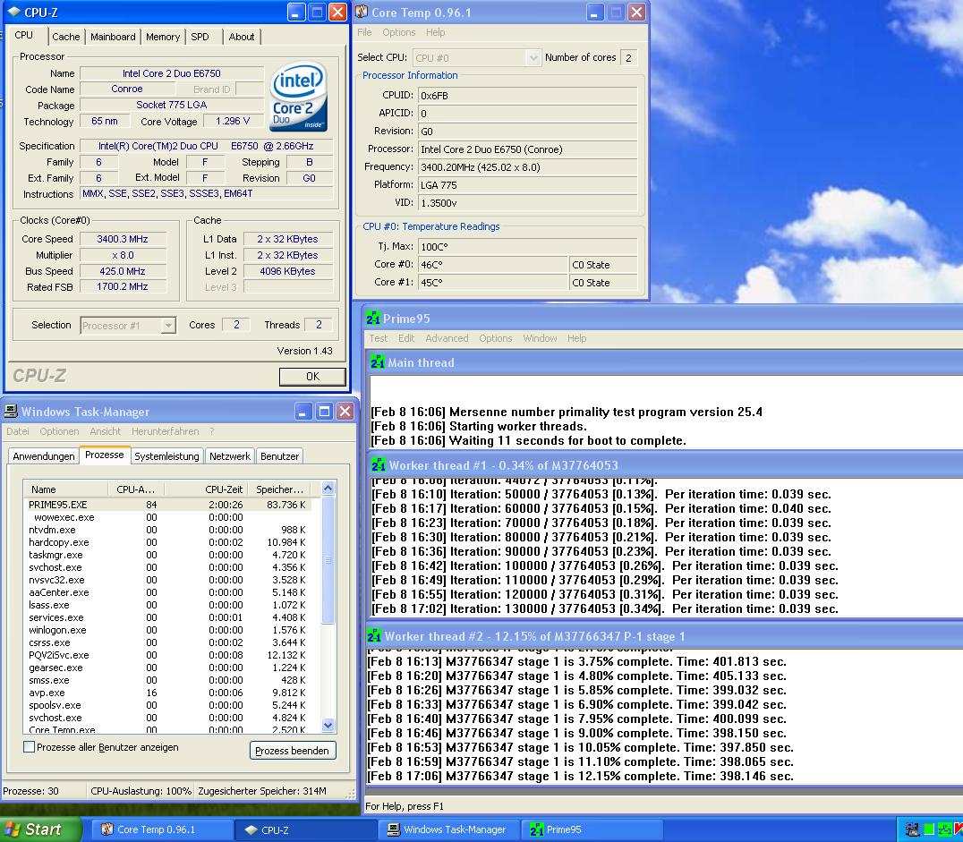Open the Options menu in Prime95
The height and width of the screenshot is (842, 963).
[x=496, y=337]
